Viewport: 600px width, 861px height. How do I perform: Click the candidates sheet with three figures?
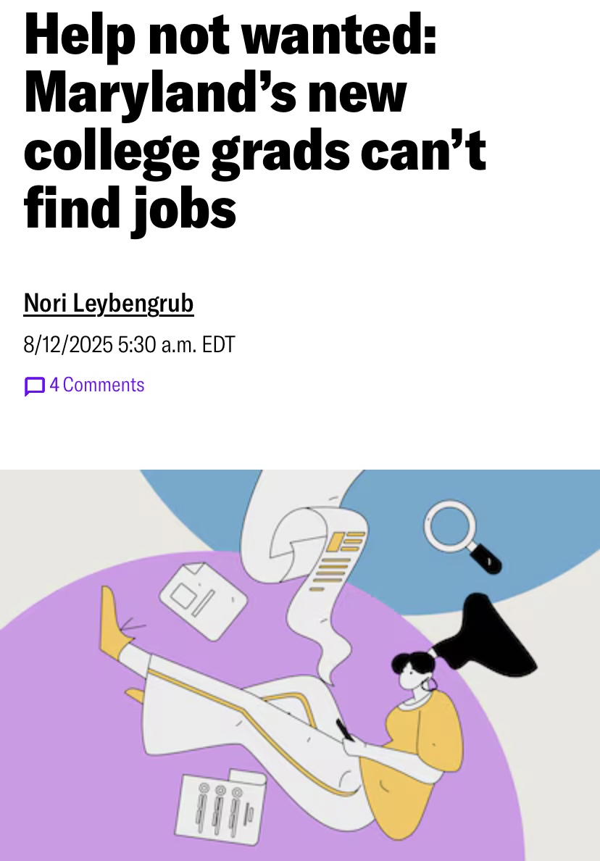coord(221,808)
